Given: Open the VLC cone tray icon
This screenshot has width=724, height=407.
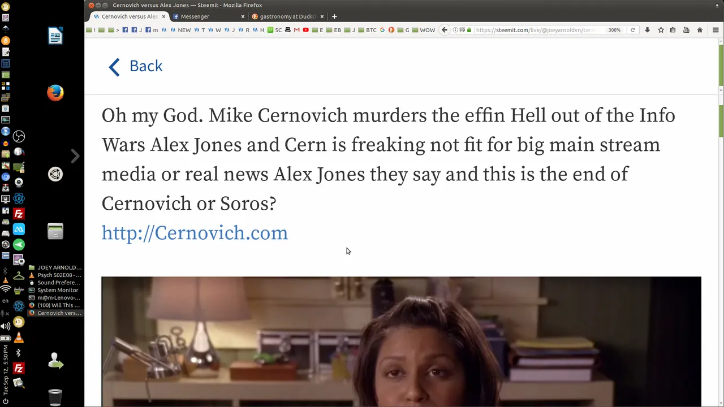Looking at the screenshot, I should [5, 280].
